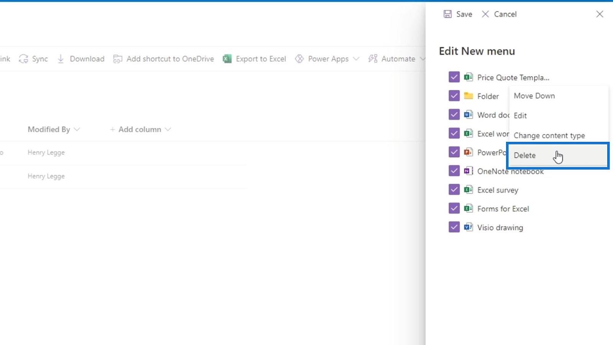Click the Visio drawing icon
Screen dimensions: 613x345
[x=468, y=227]
